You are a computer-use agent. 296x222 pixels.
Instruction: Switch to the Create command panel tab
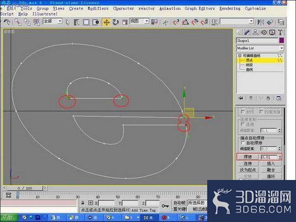pyautogui.click(x=239, y=33)
